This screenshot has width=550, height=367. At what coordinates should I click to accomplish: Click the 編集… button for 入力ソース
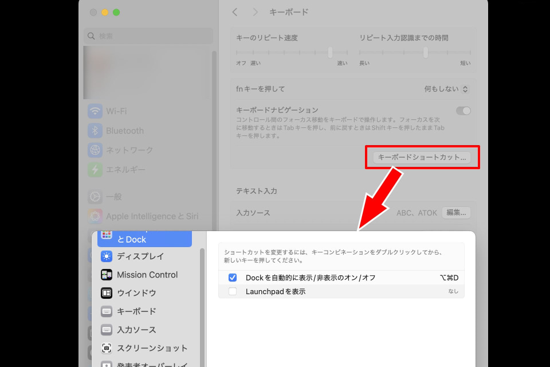456,213
